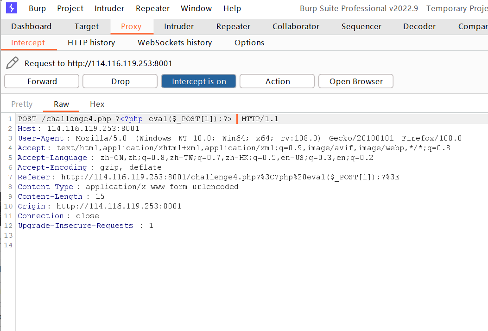Switch request view to Pretty
The width and height of the screenshot is (488, 331).
(x=22, y=104)
